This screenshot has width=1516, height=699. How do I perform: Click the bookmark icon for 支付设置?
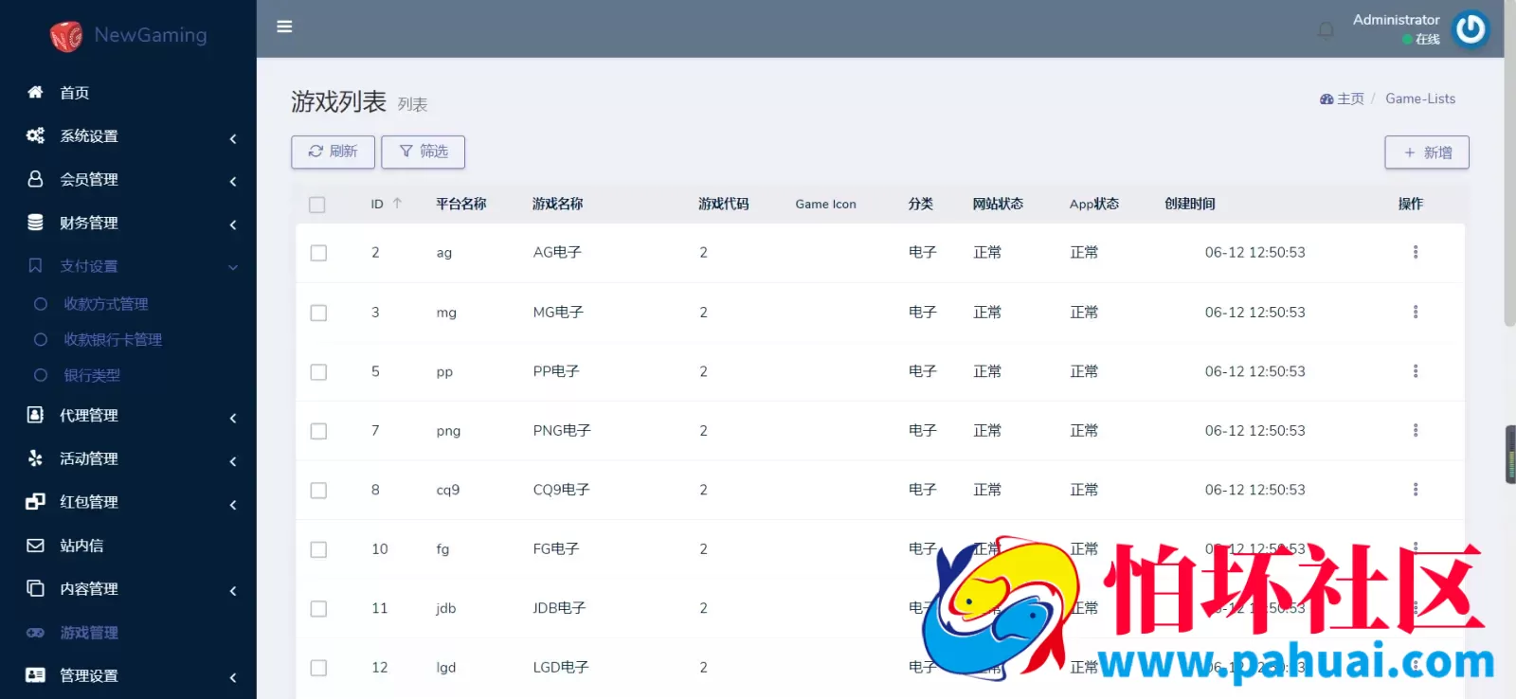35,266
